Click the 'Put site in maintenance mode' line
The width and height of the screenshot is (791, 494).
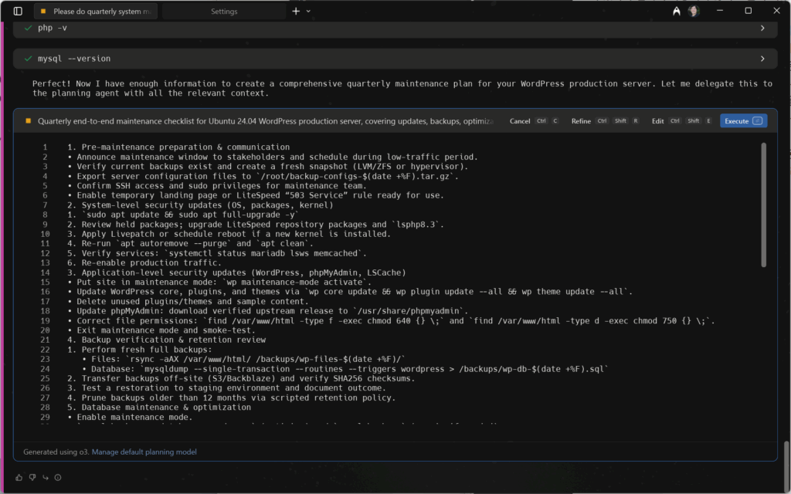[219, 283]
